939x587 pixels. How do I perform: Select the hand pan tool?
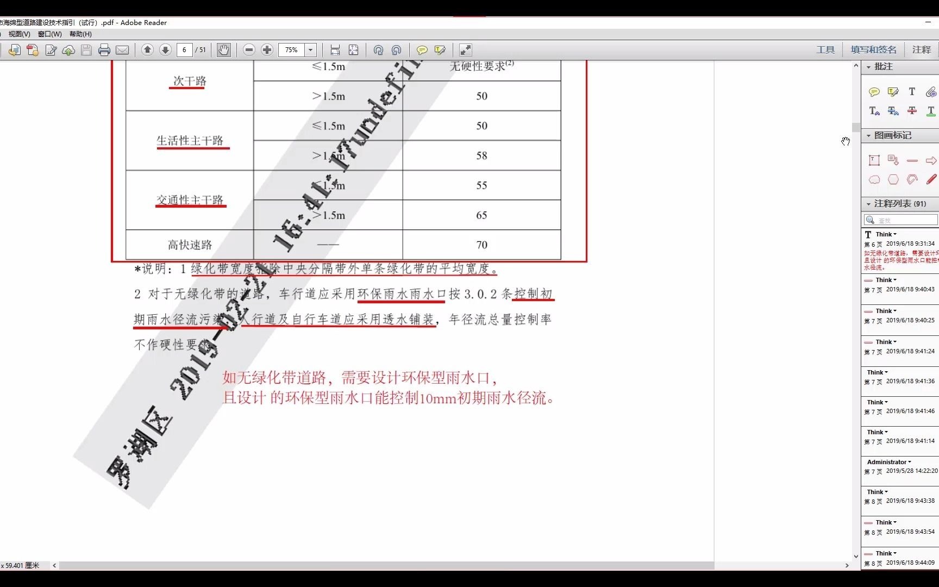[223, 50]
